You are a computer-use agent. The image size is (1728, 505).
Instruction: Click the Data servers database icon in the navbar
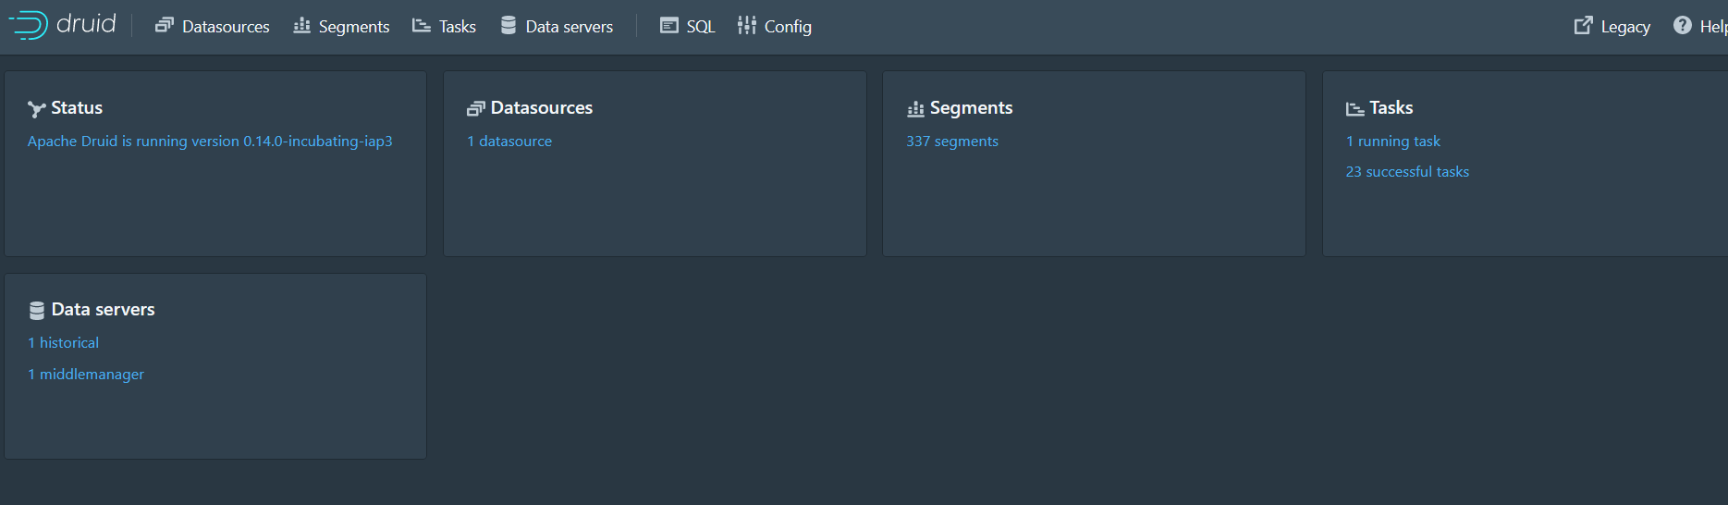[x=509, y=26]
